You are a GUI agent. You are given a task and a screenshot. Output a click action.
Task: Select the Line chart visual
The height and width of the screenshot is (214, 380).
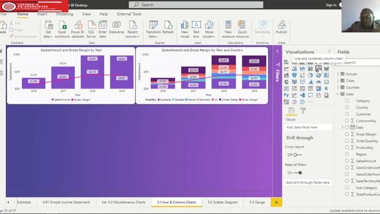[x=286, y=69]
